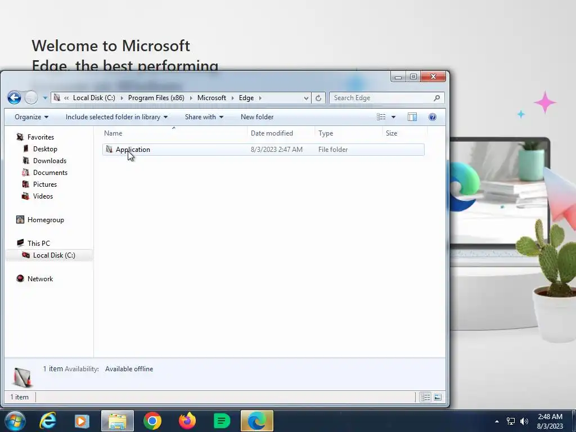Open the Windows Start button
This screenshot has width=576, height=432.
[x=15, y=421]
